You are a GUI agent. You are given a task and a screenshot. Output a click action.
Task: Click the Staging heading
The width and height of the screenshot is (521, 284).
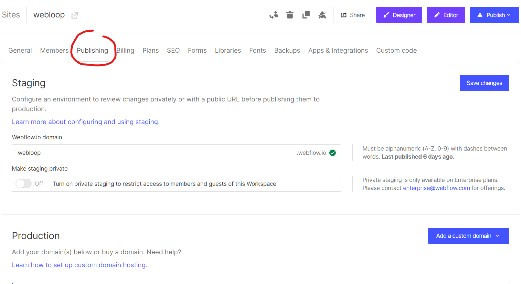[29, 83]
